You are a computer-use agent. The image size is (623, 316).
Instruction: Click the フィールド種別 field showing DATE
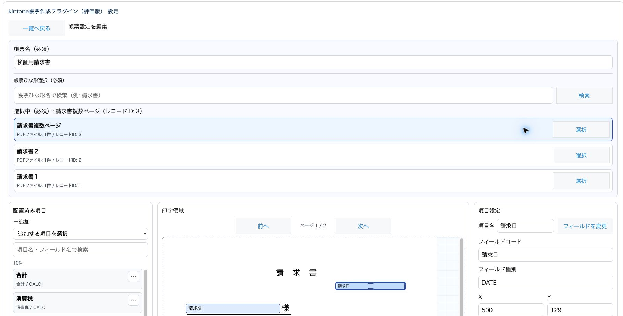[x=545, y=283]
